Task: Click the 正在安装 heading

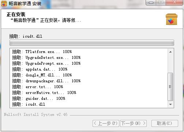Action: coord(16,15)
